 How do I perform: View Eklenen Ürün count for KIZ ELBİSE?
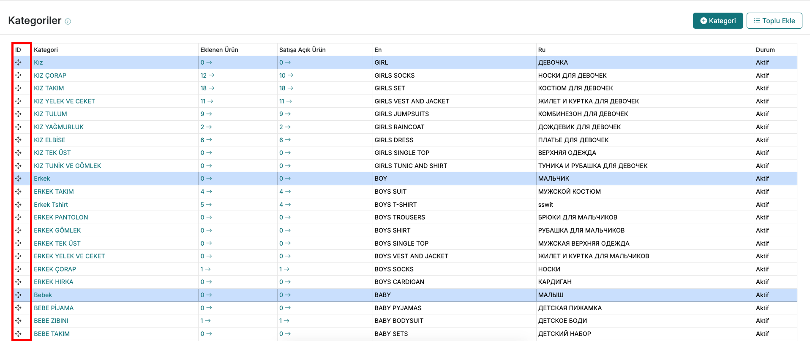(206, 140)
